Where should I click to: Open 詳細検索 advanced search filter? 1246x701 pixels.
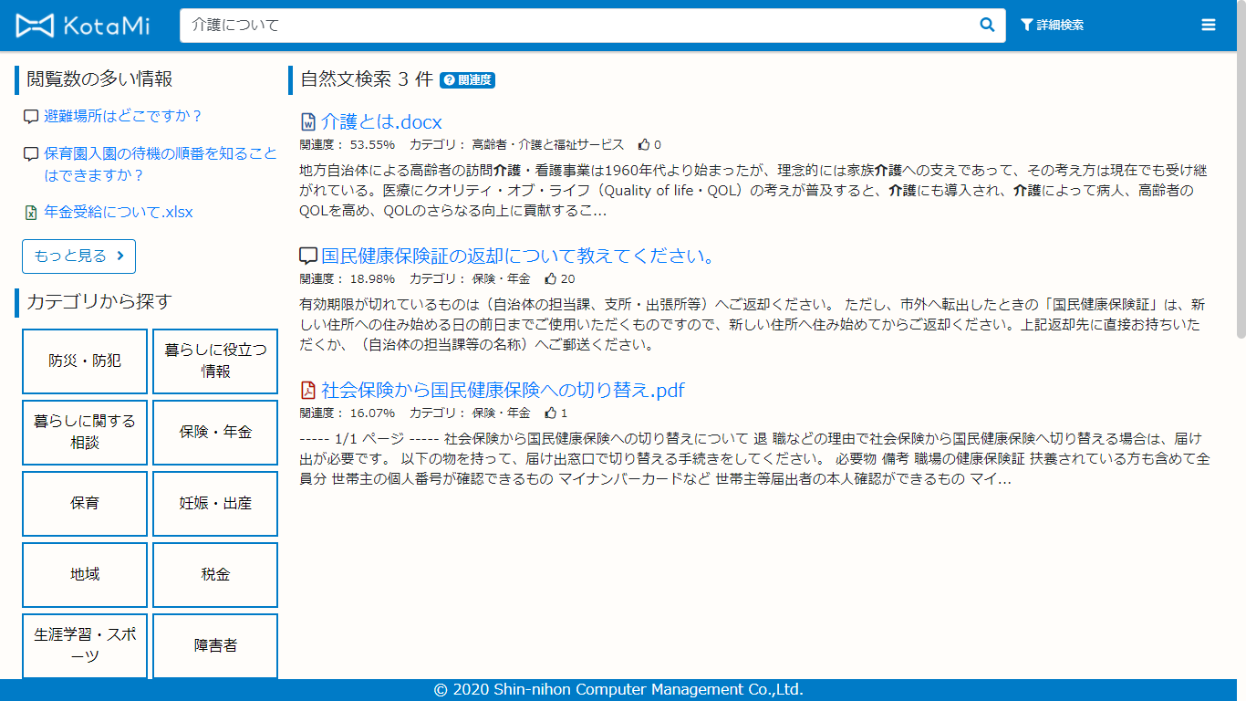tap(1053, 26)
